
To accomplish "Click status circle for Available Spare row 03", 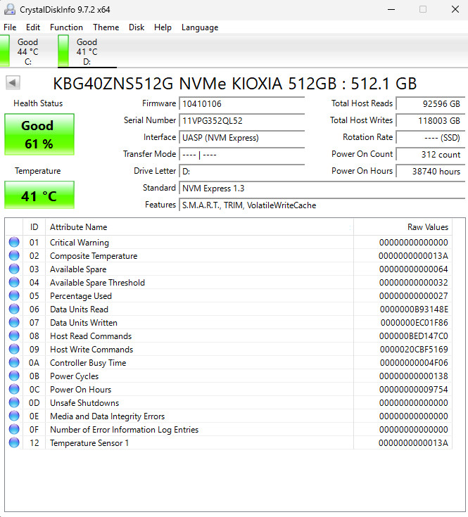I will click(x=14, y=269).
